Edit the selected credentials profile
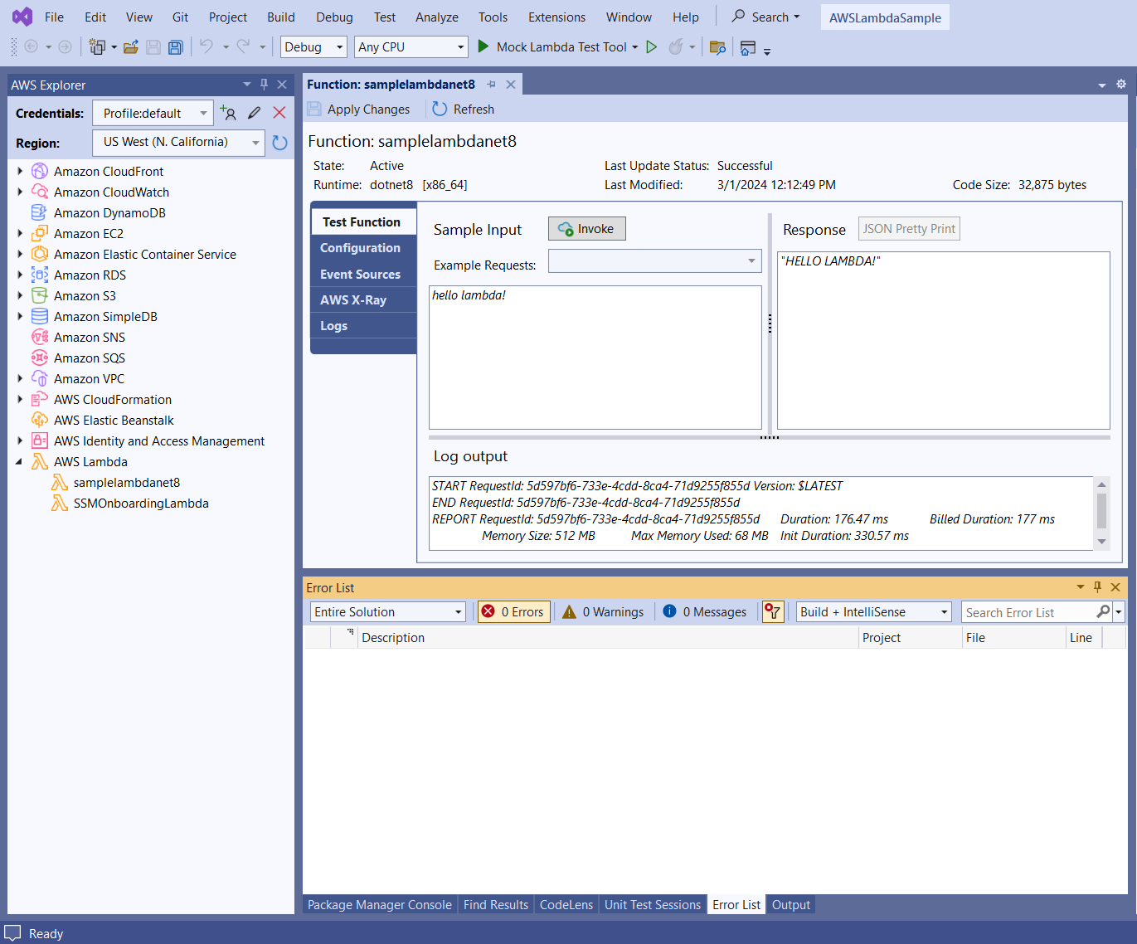 tap(254, 113)
